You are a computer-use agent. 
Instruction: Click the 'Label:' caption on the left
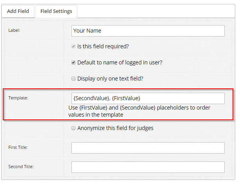pyautogui.click(x=14, y=31)
